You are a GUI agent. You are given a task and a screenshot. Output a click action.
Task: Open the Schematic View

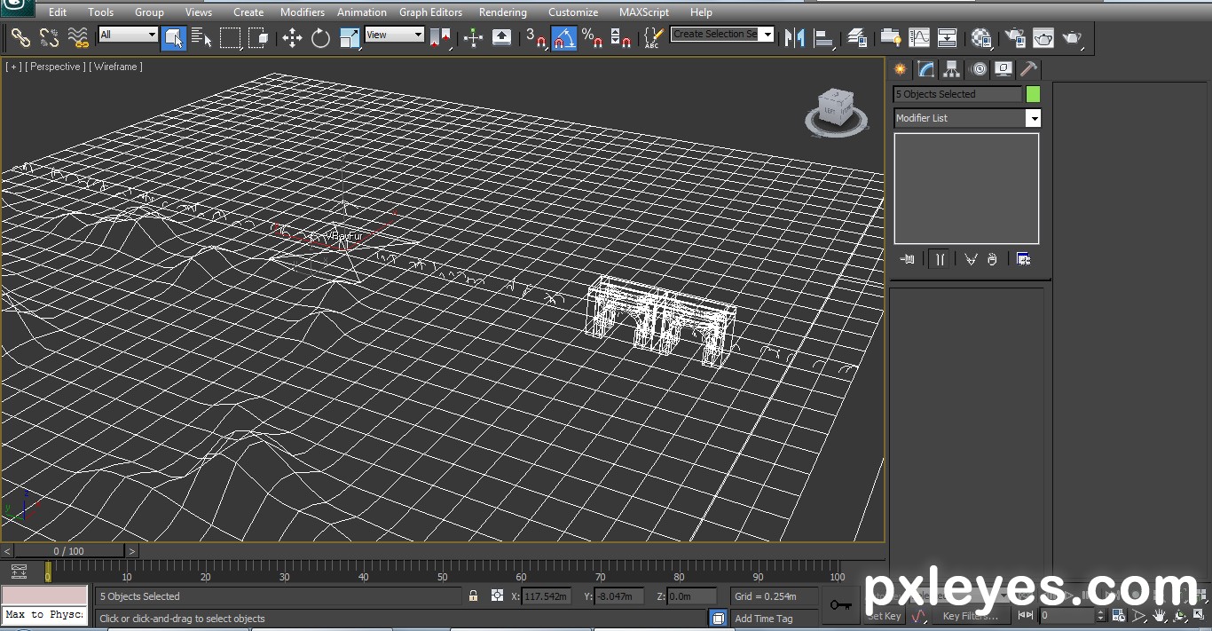point(948,37)
